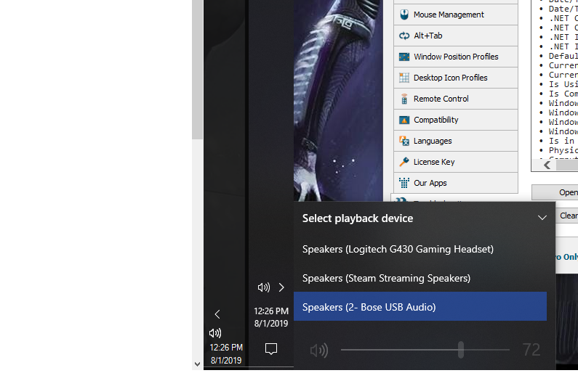Viewport: 578px width, 373px height.
Task: Click the Open button at right edge
Action: (567, 192)
